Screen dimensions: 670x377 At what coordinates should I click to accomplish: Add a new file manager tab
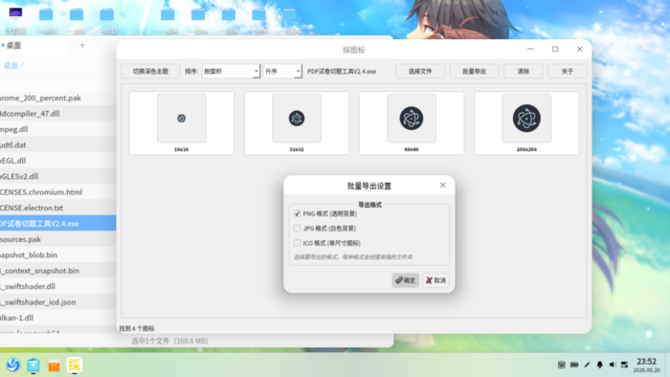click(82, 45)
